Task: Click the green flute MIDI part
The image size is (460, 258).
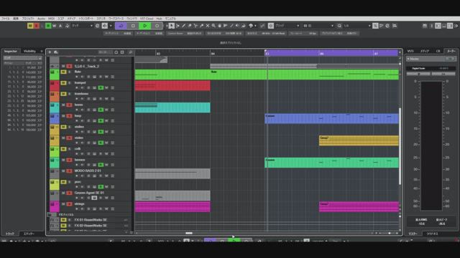Action: coord(267,75)
